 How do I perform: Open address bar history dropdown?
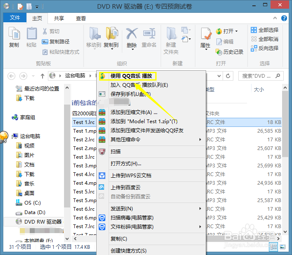click(x=219, y=76)
